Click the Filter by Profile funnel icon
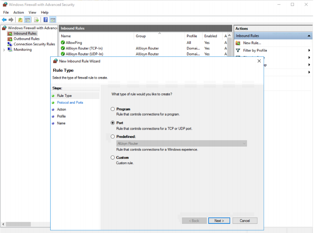 pos(238,50)
